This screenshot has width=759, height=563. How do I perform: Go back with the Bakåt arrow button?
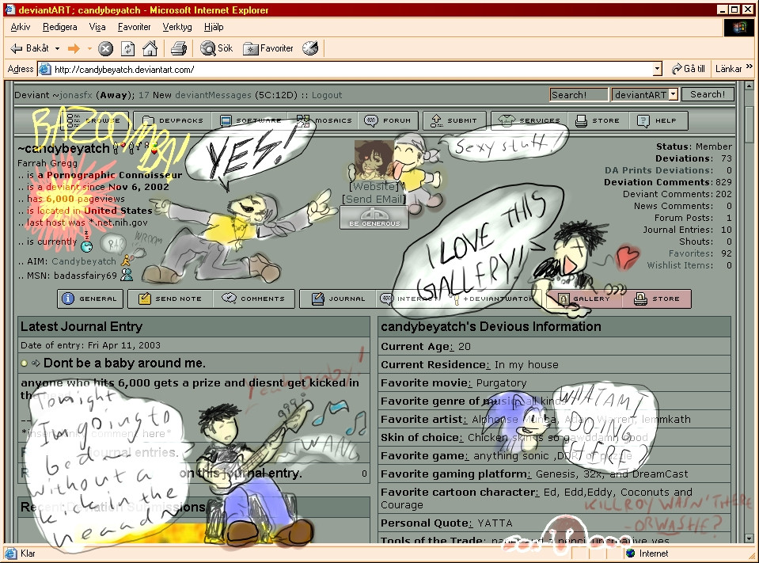29,48
